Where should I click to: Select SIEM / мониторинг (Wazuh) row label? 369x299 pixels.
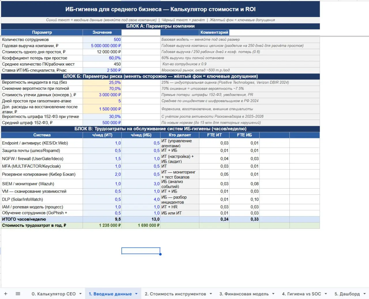click(42, 184)
